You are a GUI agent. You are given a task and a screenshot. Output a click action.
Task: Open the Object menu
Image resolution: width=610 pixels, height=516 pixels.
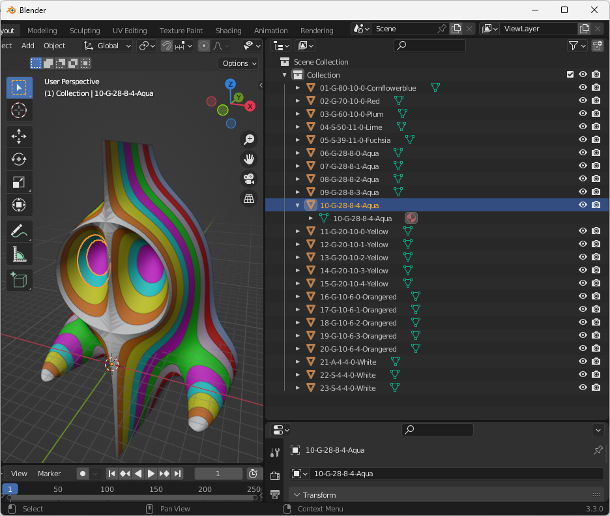(55, 46)
